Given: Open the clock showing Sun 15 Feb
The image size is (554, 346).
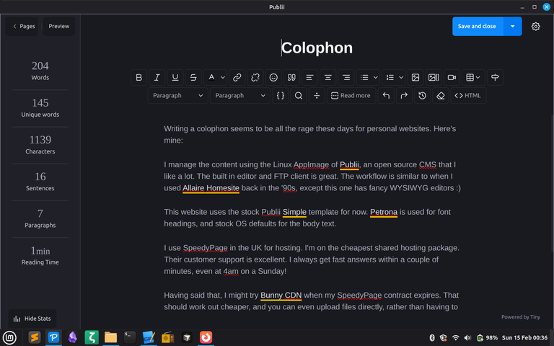Looking at the screenshot, I should pyautogui.click(x=524, y=338).
